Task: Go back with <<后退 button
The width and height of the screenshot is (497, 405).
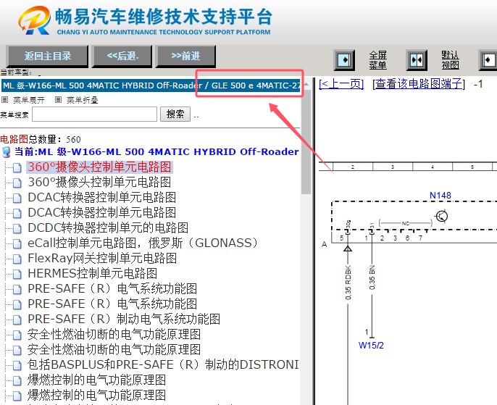Action: coord(122,56)
